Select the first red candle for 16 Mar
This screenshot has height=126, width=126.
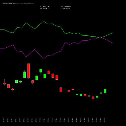click(4, 83)
